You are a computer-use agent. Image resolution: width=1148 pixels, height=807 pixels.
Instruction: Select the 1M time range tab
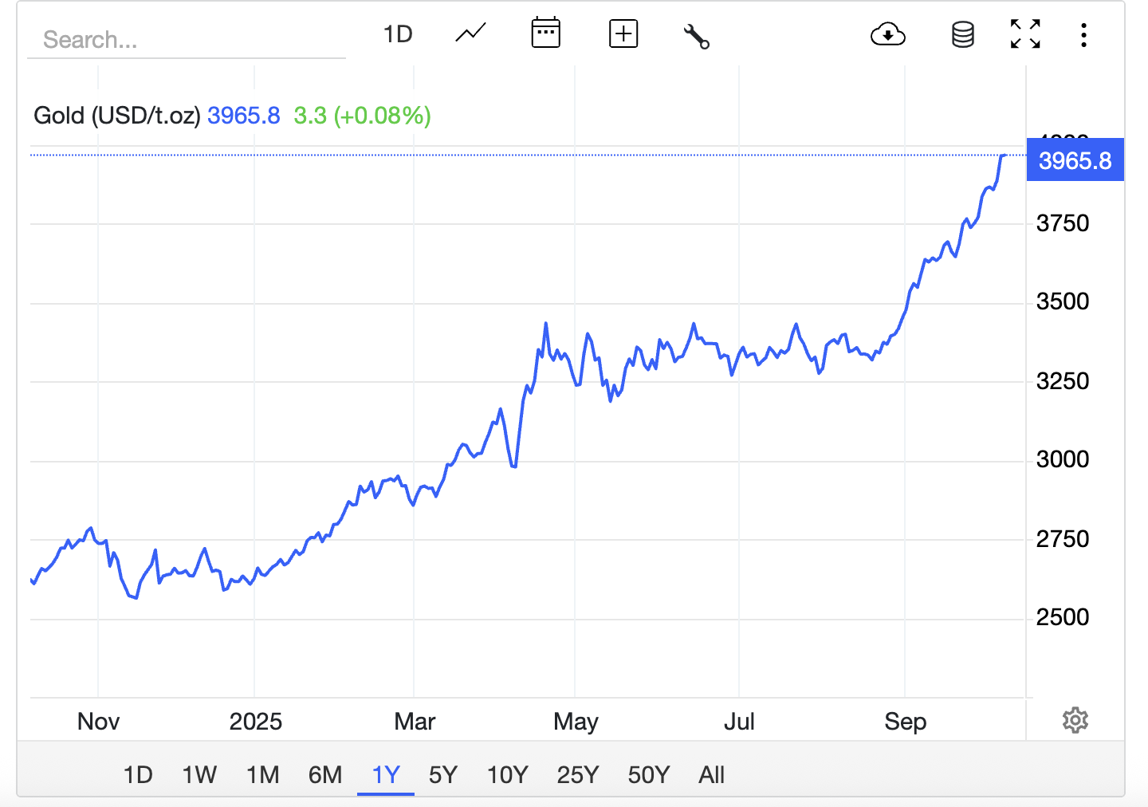point(262,774)
